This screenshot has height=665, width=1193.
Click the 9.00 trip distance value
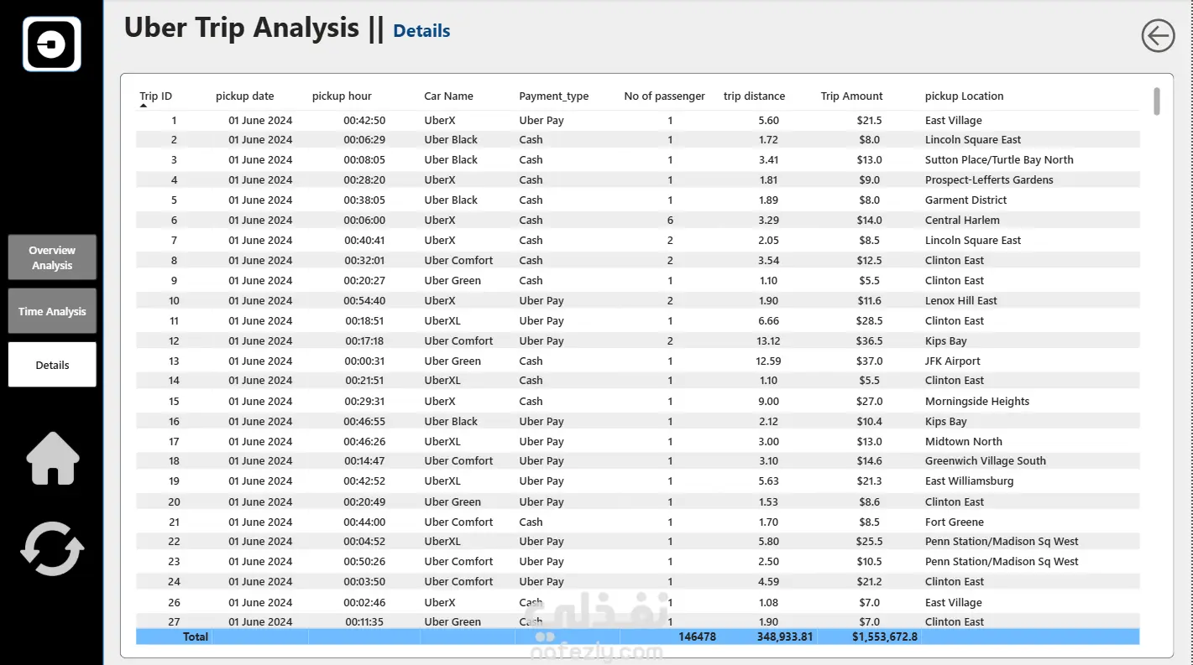(x=768, y=401)
